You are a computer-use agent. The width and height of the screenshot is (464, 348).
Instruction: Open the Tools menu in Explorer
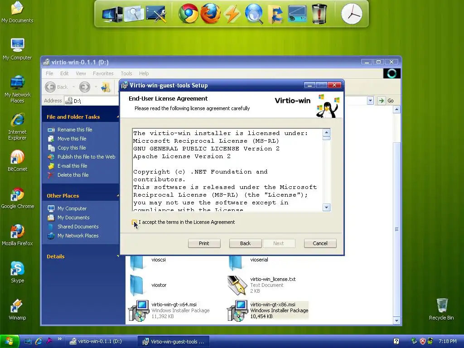(x=126, y=73)
